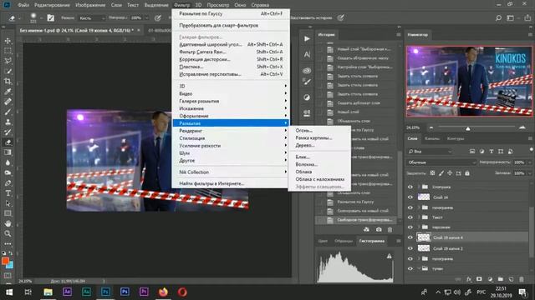Select the Move tool in the toolbar
Image resolution: width=535 pixels, height=300 pixels.
click(x=8, y=41)
